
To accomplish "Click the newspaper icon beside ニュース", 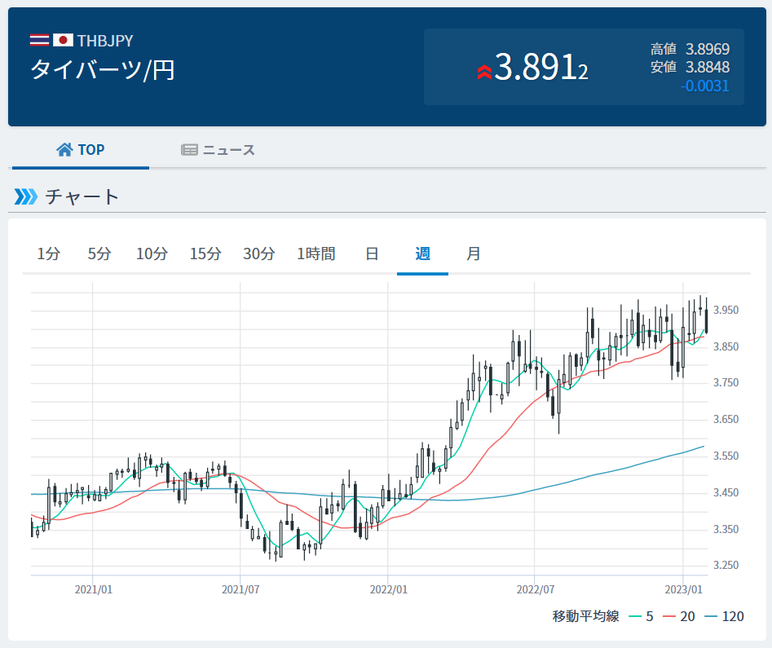I will coord(189,150).
